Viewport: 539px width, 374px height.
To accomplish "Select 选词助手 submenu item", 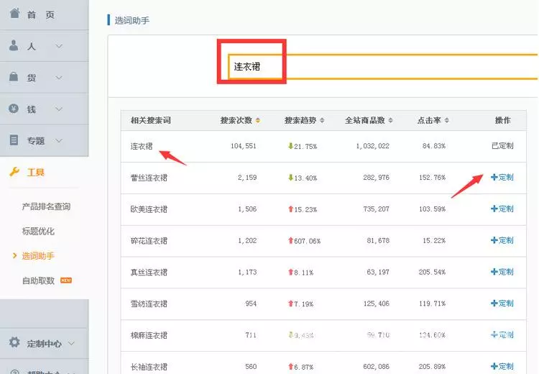I will [38, 256].
